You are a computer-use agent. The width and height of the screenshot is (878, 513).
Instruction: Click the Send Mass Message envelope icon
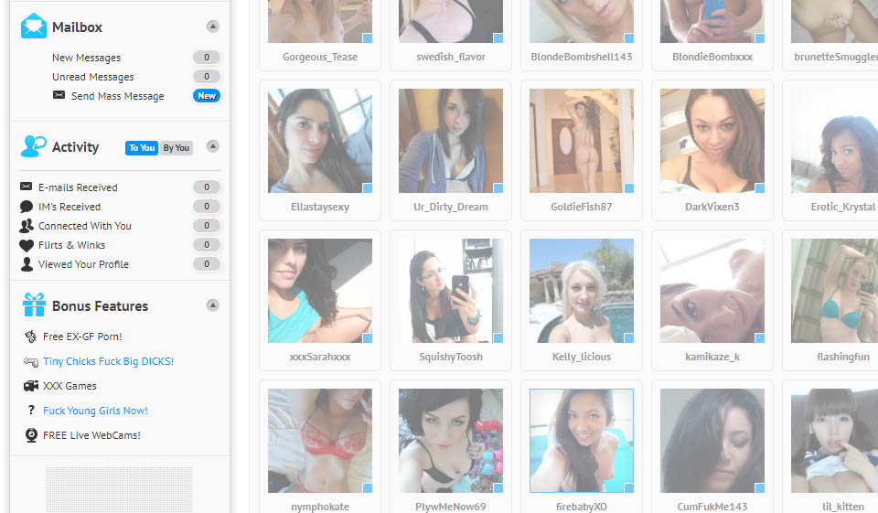(x=59, y=95)
